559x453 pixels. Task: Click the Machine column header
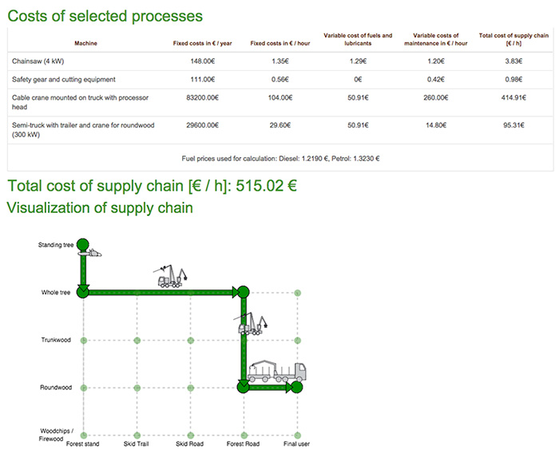tap(85, 43)
